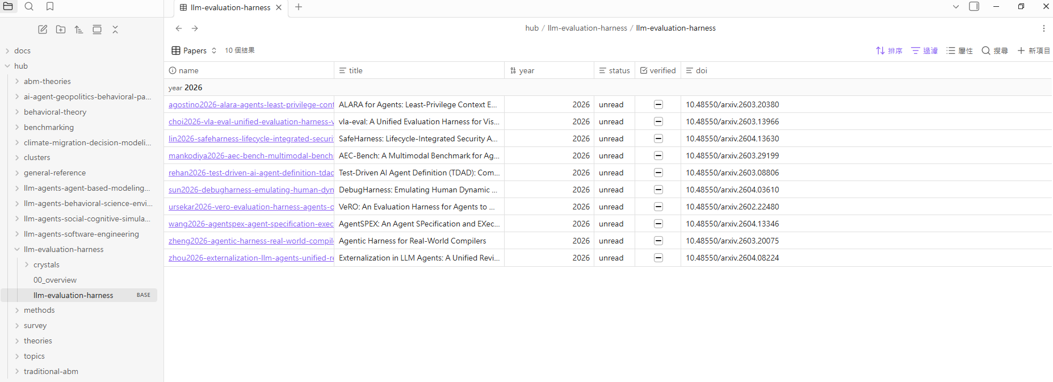Toggle verified checkbox for choi2026 row
The image size is (1053, 382).
point(658,121)
